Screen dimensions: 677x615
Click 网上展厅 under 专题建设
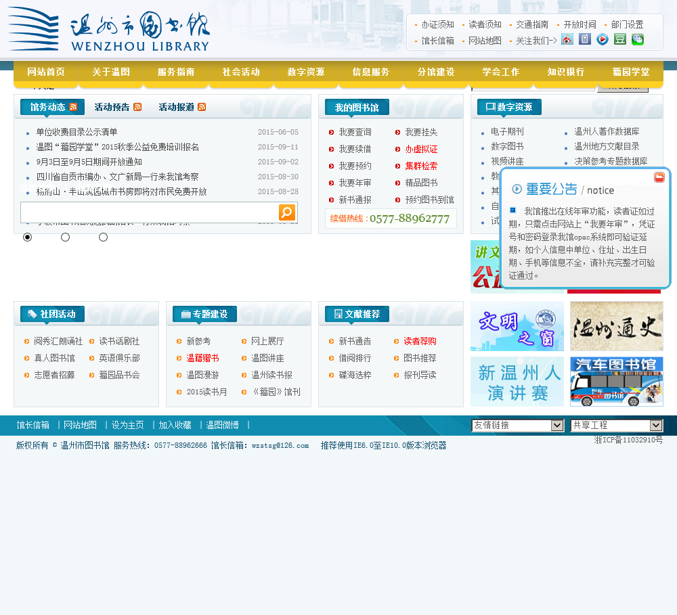(x=267, y=342)
